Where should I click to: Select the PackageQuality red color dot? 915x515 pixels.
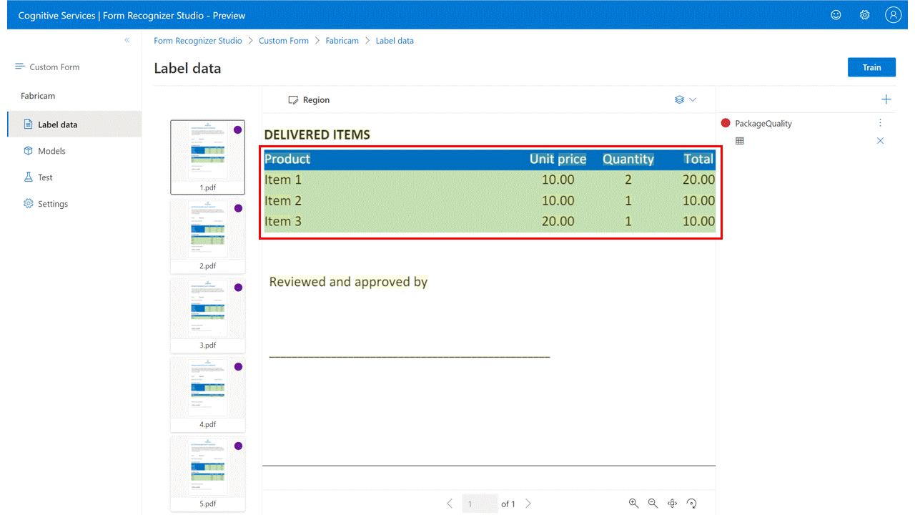(726, 123)
